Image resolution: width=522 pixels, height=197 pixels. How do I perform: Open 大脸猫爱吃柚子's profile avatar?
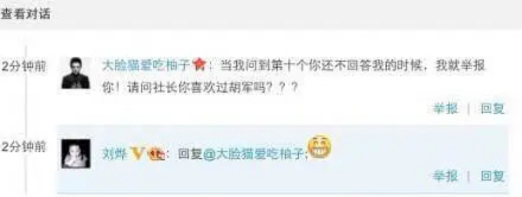[x=76, y=73]
